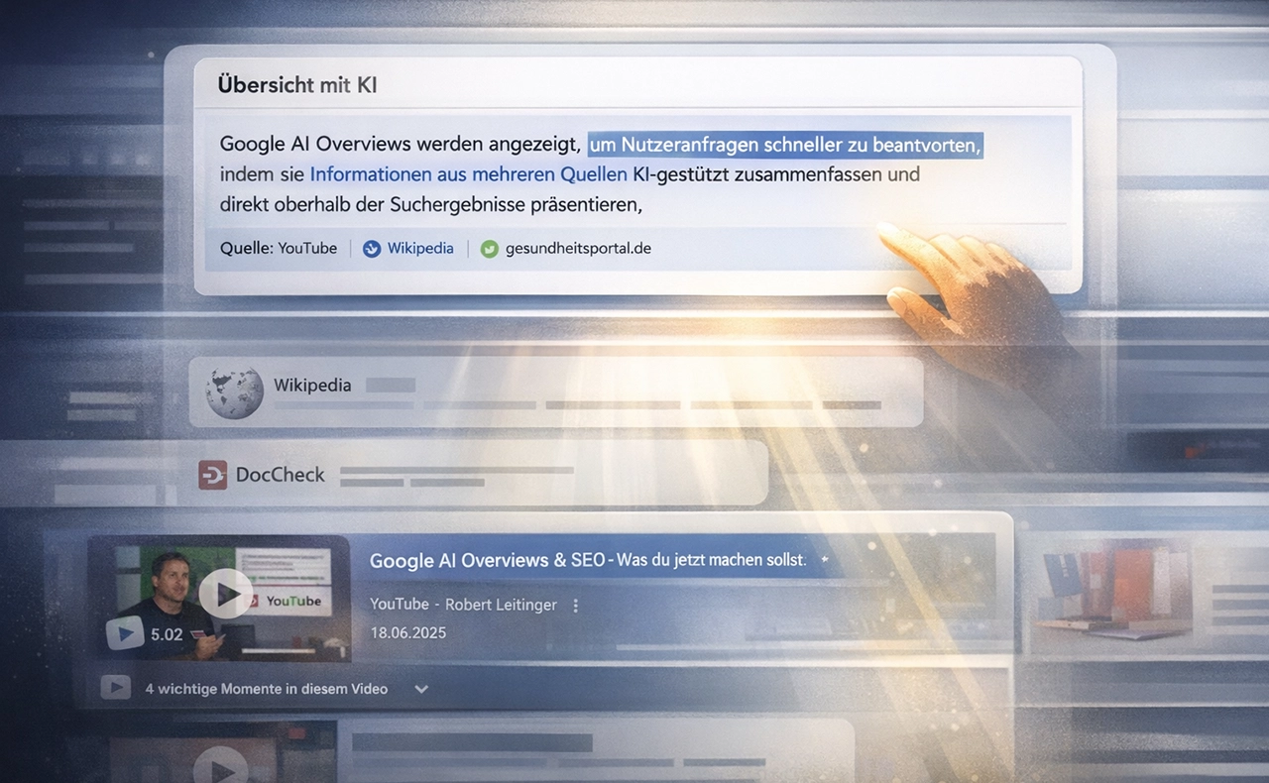Click the Wikipedia globe logo in search results

235,392
